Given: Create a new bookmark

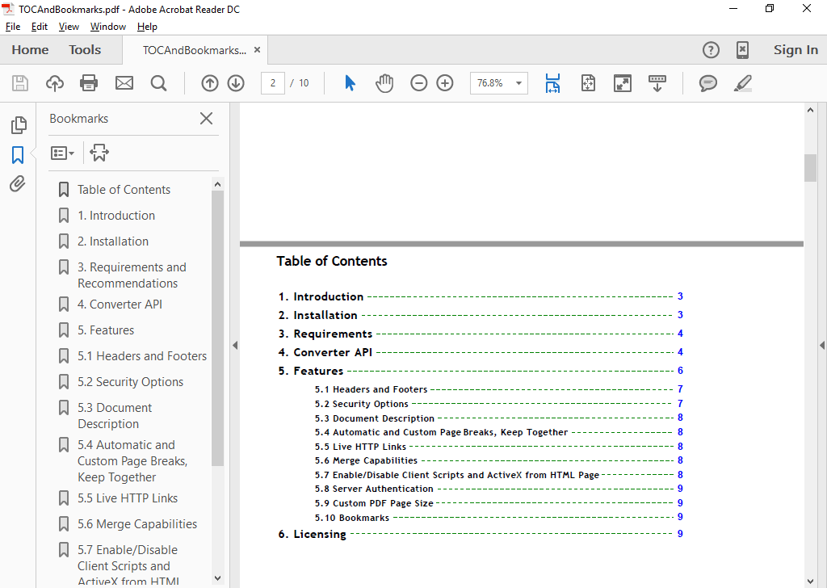Looking at the screenshot, I should (x=99, y=153).
